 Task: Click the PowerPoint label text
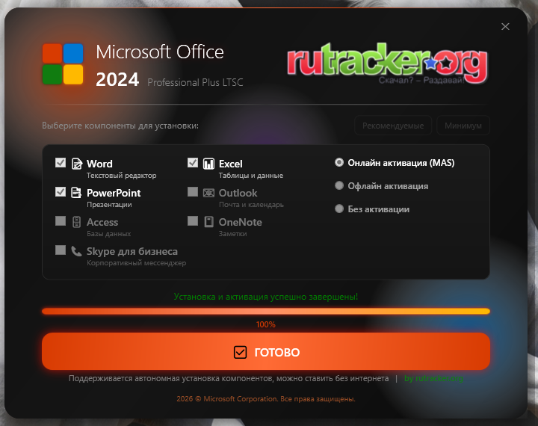114,193
